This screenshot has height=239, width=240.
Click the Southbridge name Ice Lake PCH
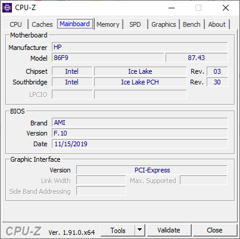click(x=141, y=82)
